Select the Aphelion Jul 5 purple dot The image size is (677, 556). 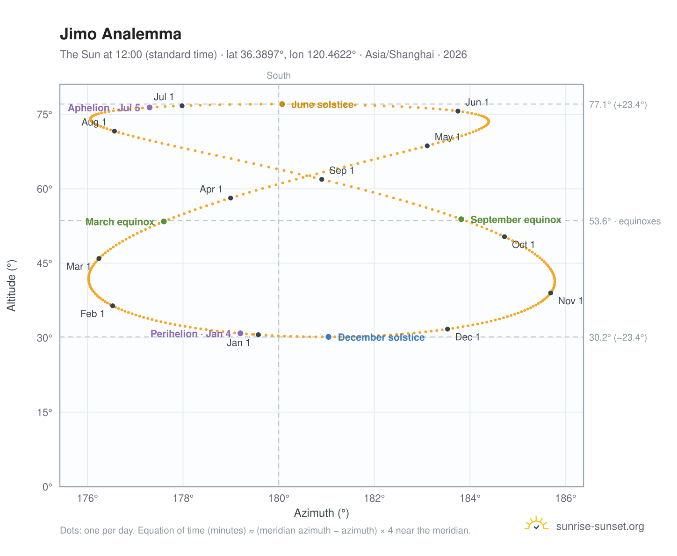point(150,108)
